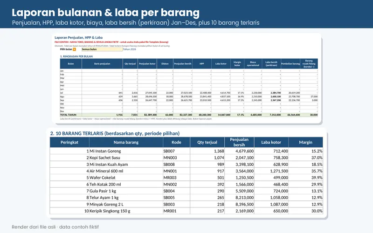Image resolution: width=373 pixels, height=233 pixels.
Task: Click the Baris penjualan column header
Action: tap(102, 64)
